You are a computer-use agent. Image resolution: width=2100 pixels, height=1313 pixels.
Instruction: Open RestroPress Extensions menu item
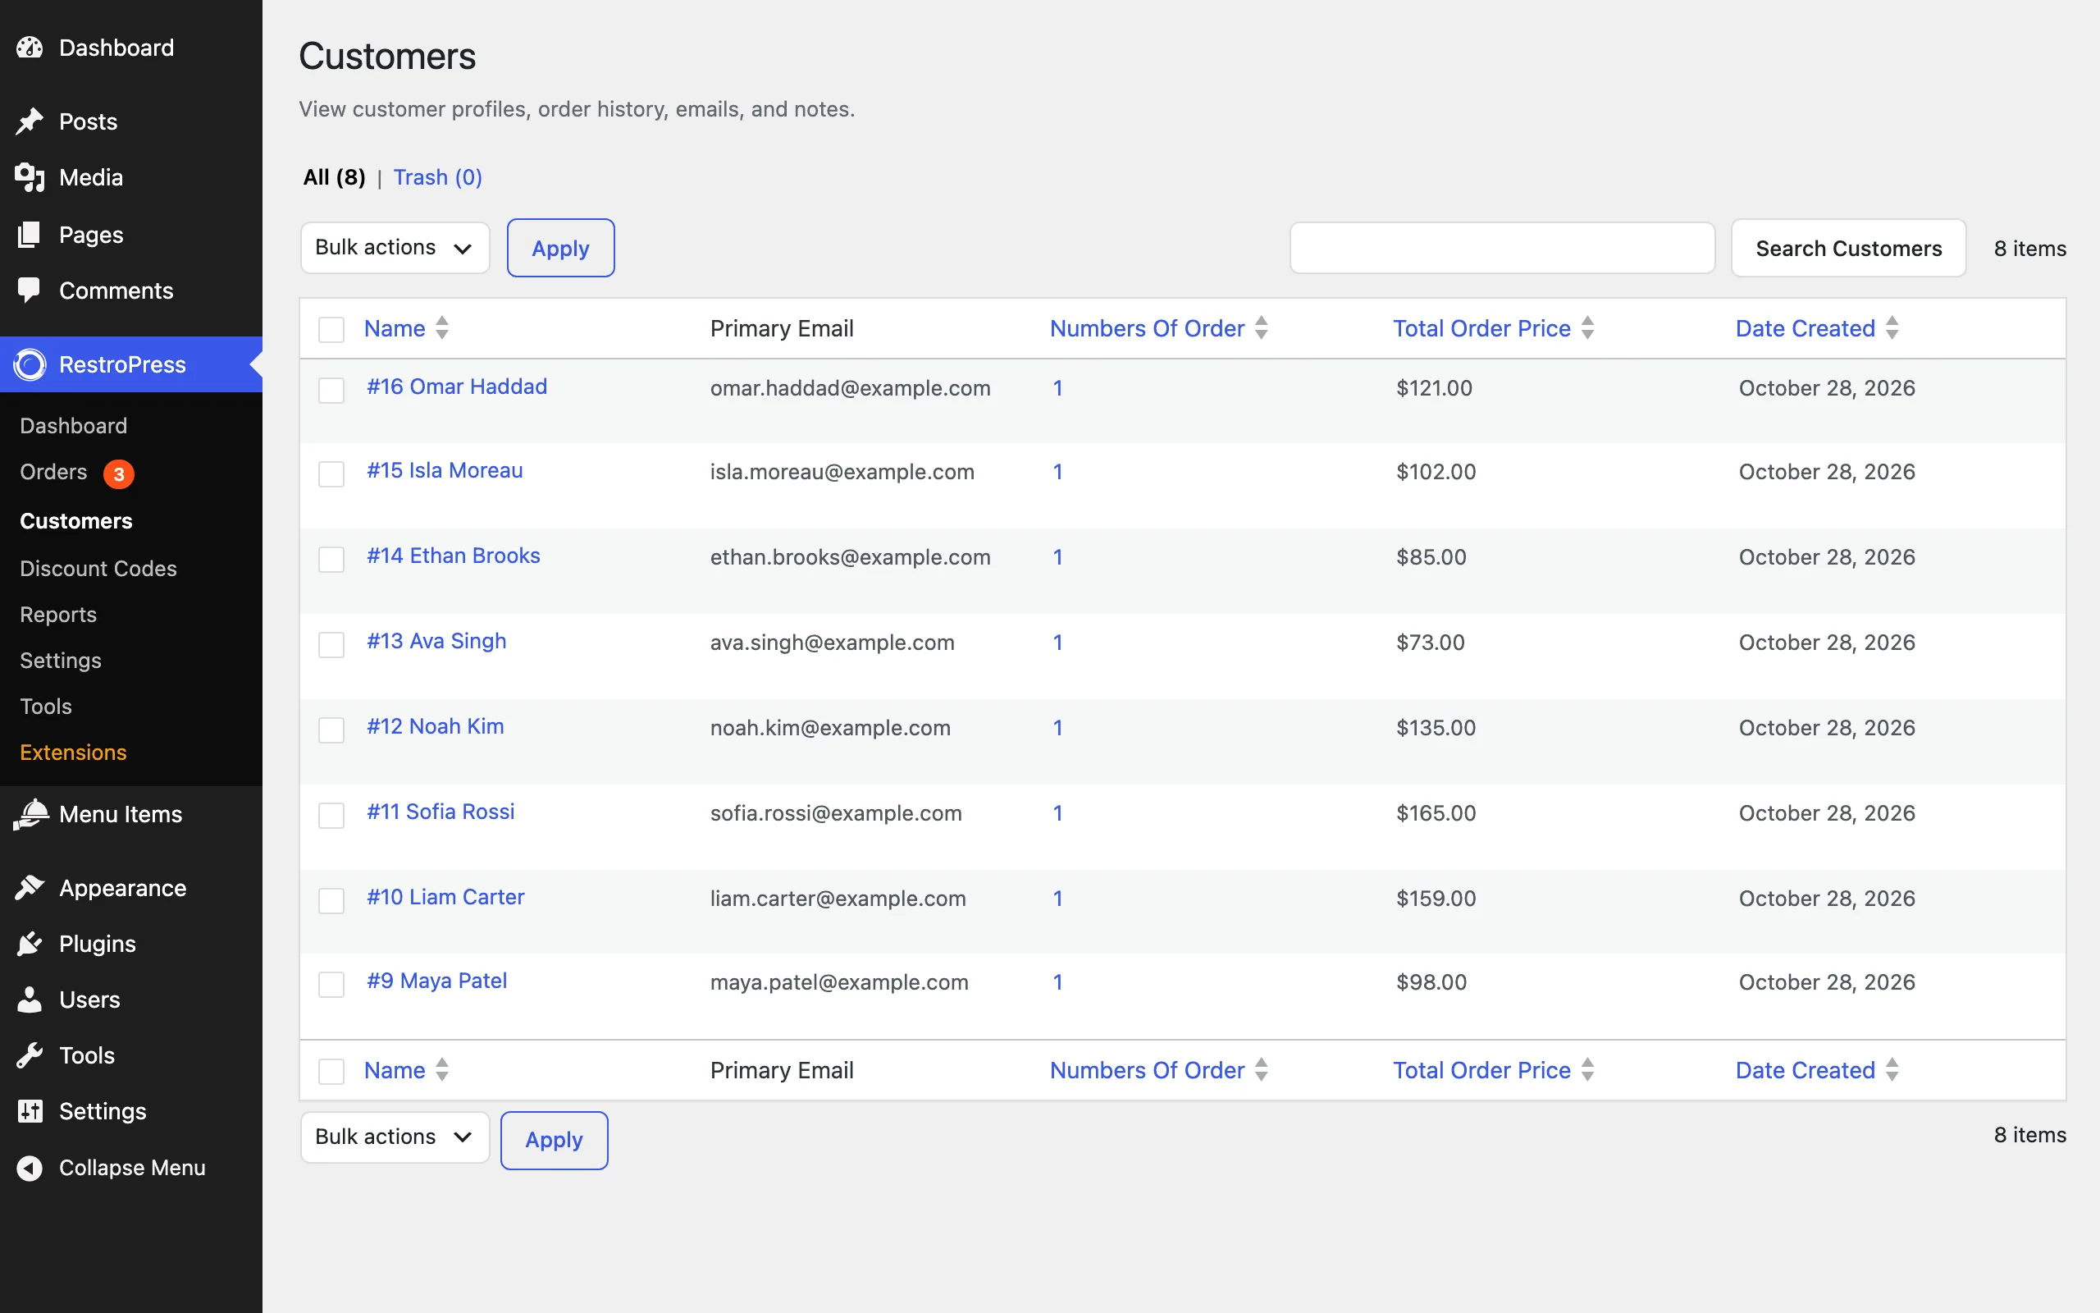[73, 753]
